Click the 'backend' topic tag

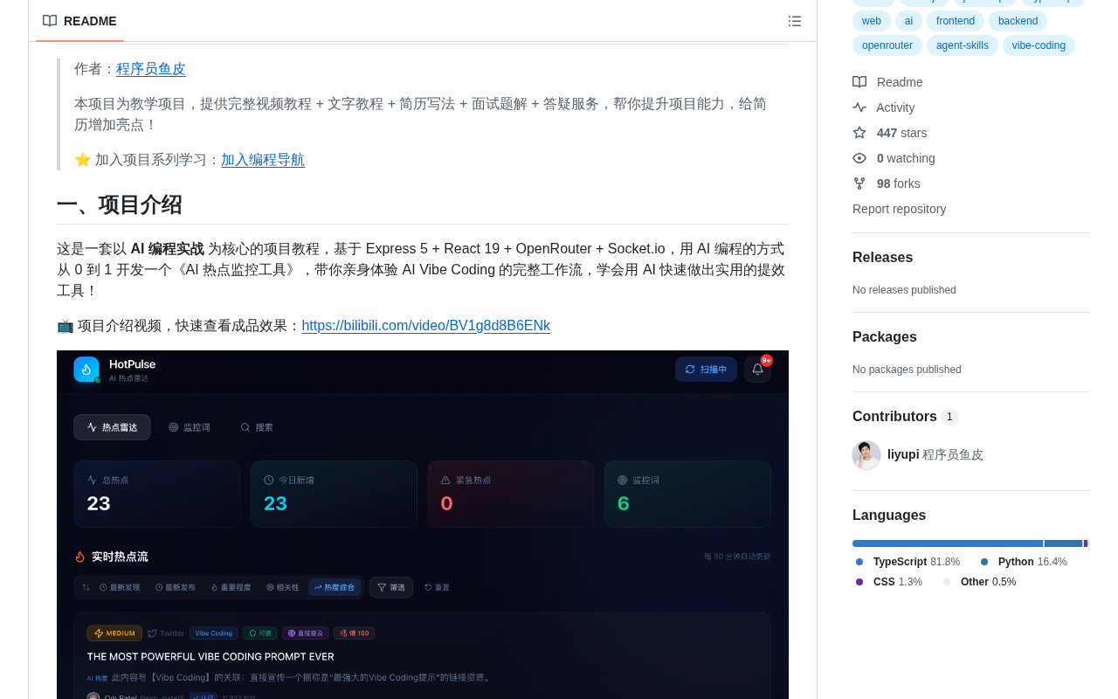coord(1018,21)
